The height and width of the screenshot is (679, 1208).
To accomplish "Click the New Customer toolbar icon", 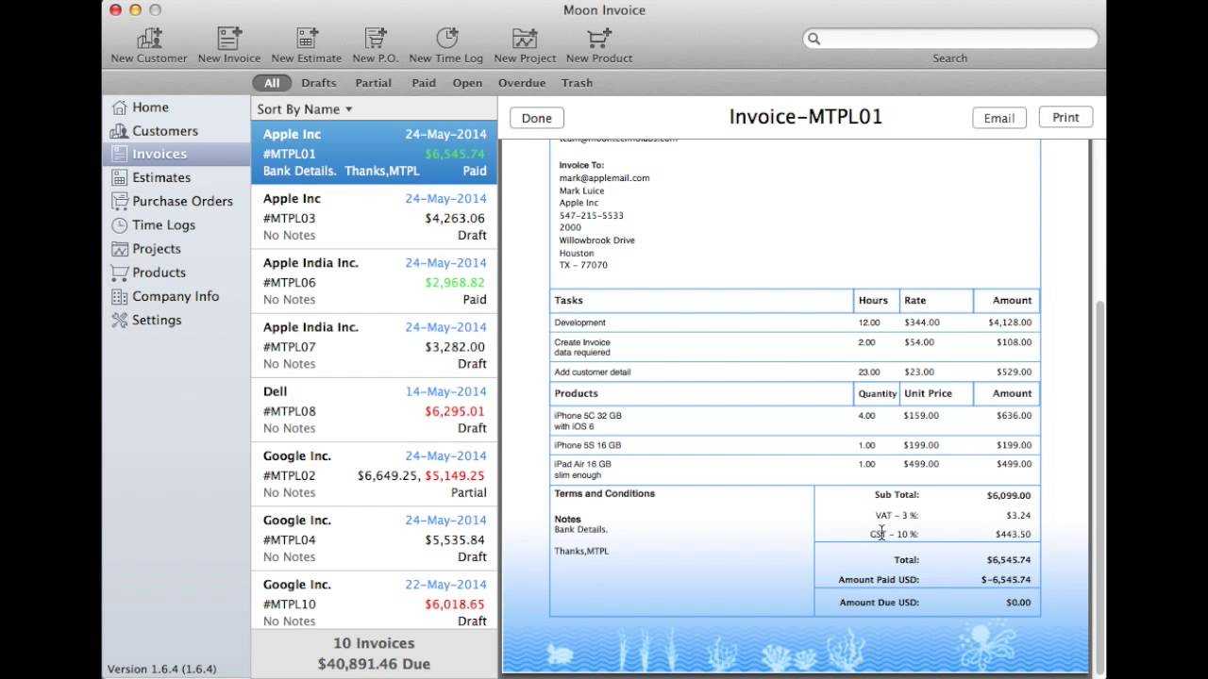I will (x=149, y=39).
